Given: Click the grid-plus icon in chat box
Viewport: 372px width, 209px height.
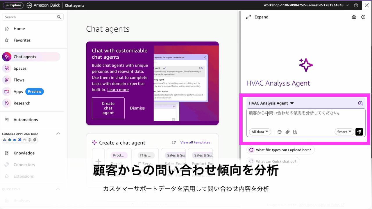Looking at the screenshot, I should pos(295,132).
